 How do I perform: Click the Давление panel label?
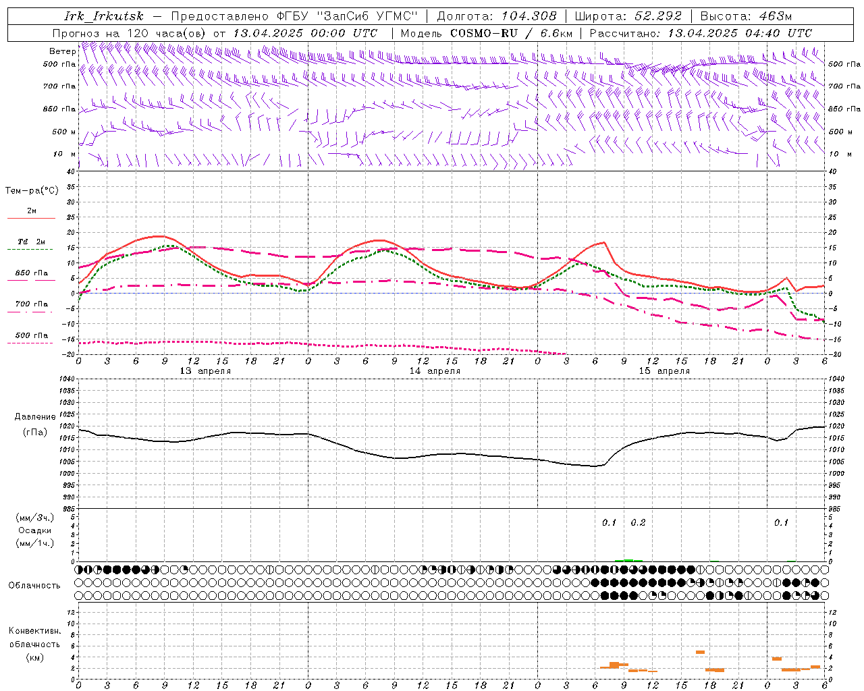35,417
